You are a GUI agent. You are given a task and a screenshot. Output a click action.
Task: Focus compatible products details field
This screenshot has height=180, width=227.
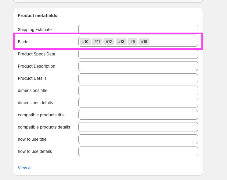point(138,127)
